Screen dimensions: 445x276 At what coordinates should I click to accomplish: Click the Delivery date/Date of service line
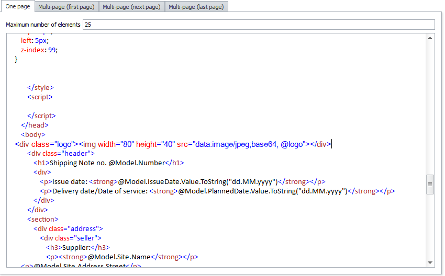[x=217, y=191]
